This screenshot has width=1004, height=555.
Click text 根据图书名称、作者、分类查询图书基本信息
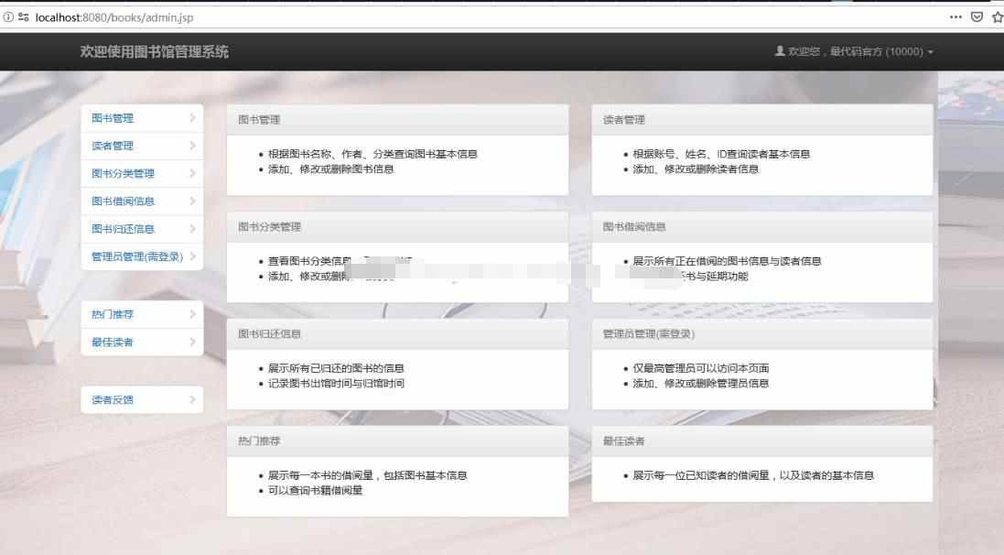coord(372,154)
